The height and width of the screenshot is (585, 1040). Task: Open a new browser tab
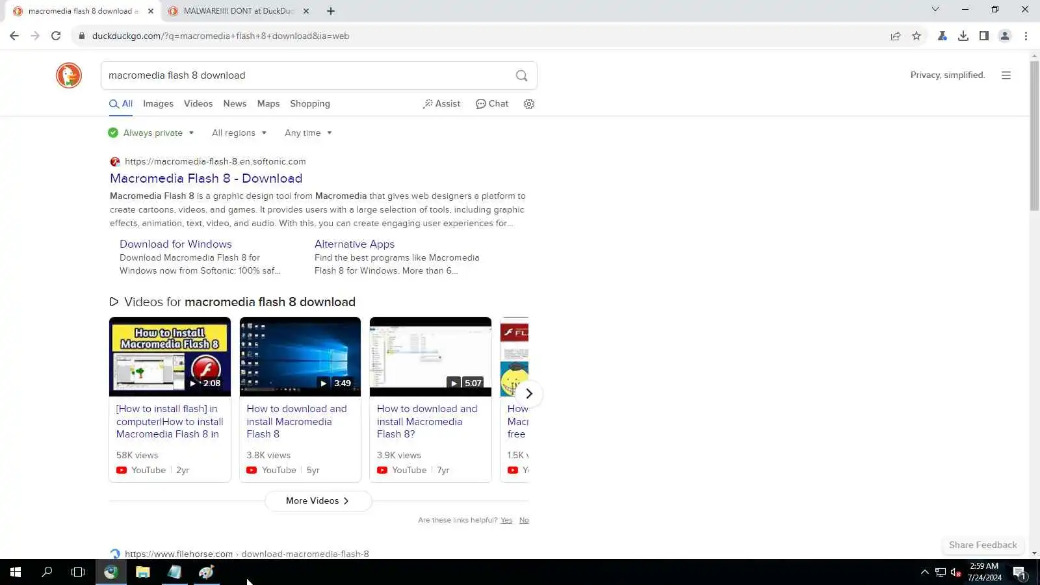coord(331,11)
